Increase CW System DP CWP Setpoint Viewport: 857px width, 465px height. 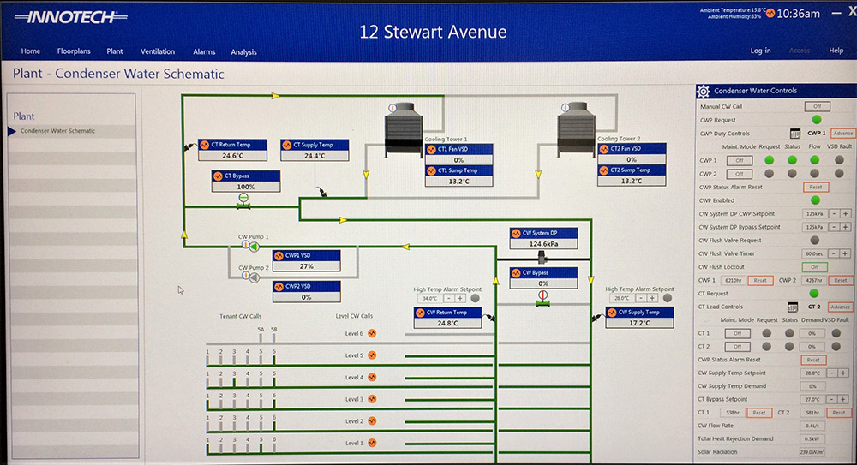click(846, 213)
